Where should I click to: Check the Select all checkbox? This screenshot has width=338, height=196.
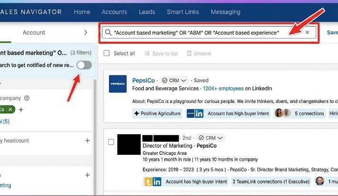(107, 53)
